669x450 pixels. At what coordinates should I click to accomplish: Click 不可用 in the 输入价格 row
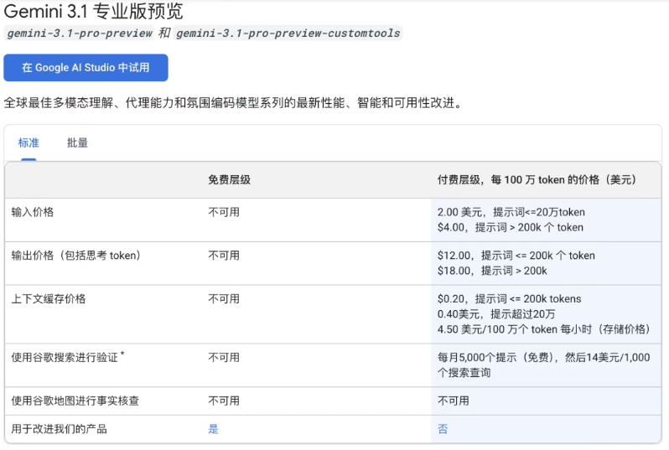pos(224,212)
